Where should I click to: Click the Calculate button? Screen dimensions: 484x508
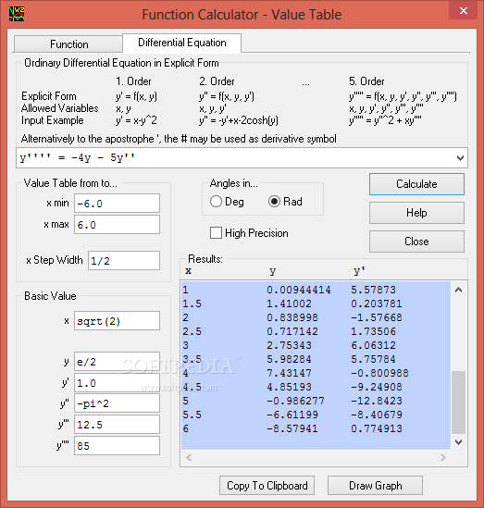[x=416, y=184]
